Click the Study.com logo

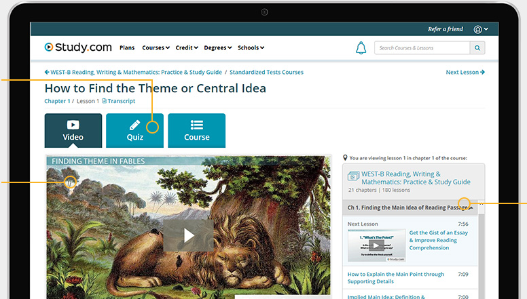coord(78,47)
